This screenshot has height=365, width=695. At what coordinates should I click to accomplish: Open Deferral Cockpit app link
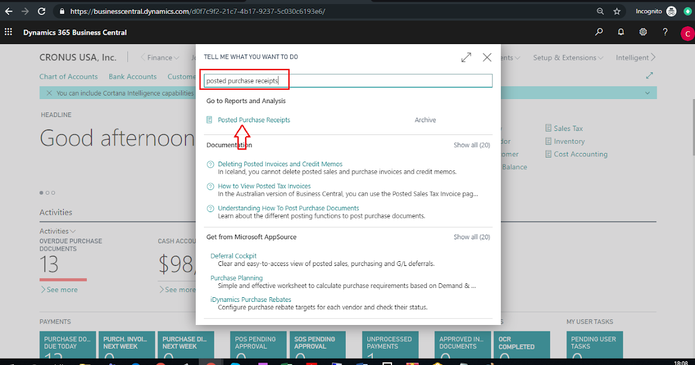pyautogui.click(x=233, y=256)
